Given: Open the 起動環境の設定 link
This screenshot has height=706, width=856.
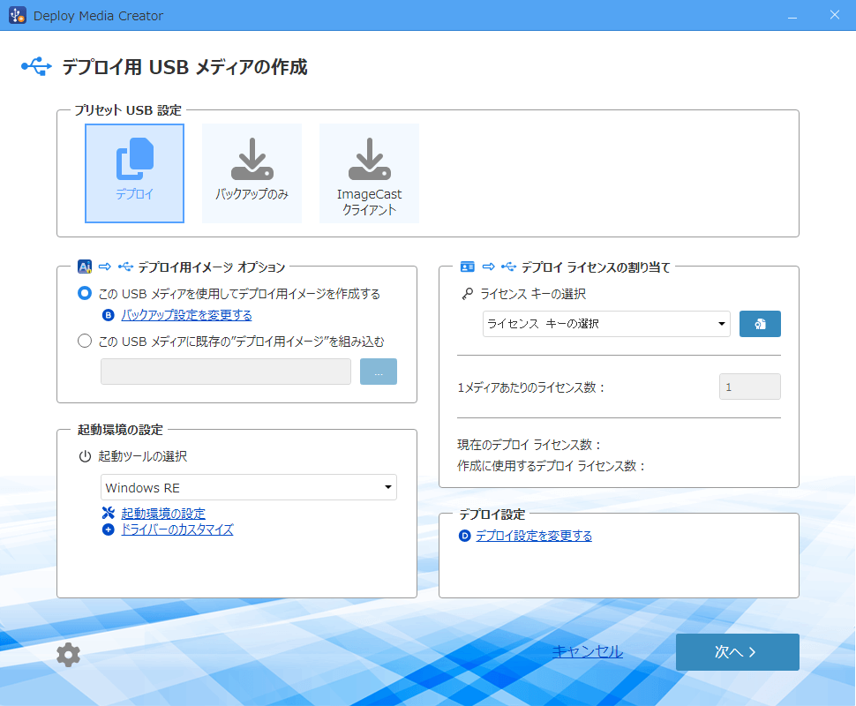Looking at the screenshot, I should point(163,514).
